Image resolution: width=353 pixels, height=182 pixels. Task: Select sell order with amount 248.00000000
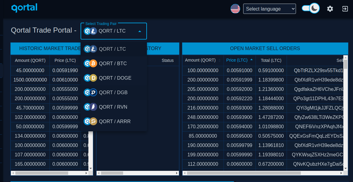[263, 117]
